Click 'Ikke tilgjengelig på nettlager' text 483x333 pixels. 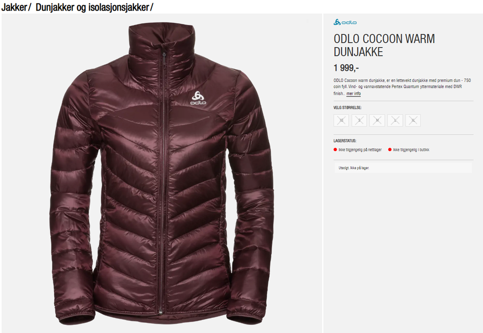click(x=360, y=150)
